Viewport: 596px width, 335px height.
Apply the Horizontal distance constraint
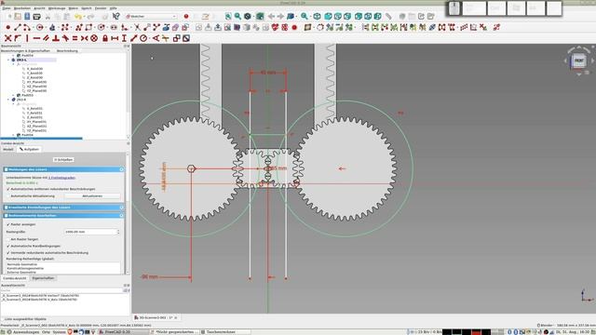tap(115, 38)
